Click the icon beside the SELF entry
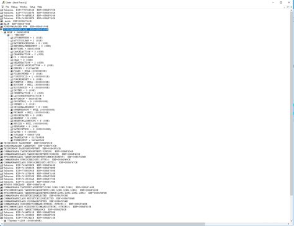Image resolution: width=294 pixels, height=226 pixels. coord(5,32)
